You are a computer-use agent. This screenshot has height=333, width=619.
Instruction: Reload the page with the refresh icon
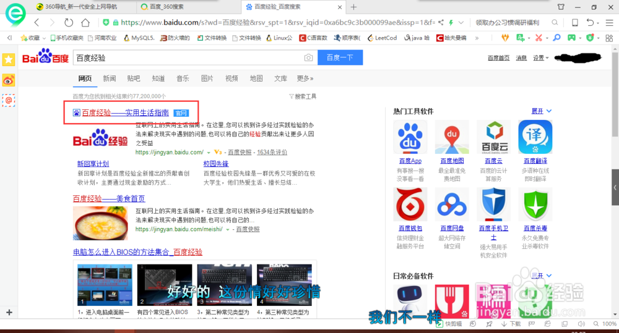click(x=69, y=22)
